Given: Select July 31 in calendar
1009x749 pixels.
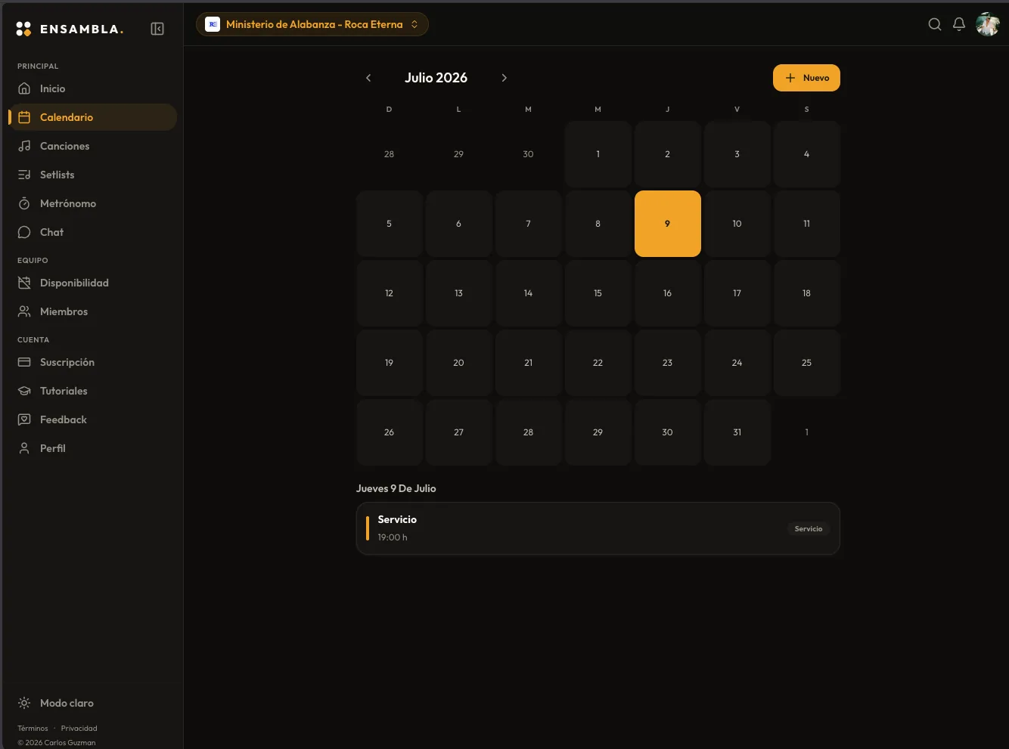Looking at the screenshot, I should [x=737, y=432].
